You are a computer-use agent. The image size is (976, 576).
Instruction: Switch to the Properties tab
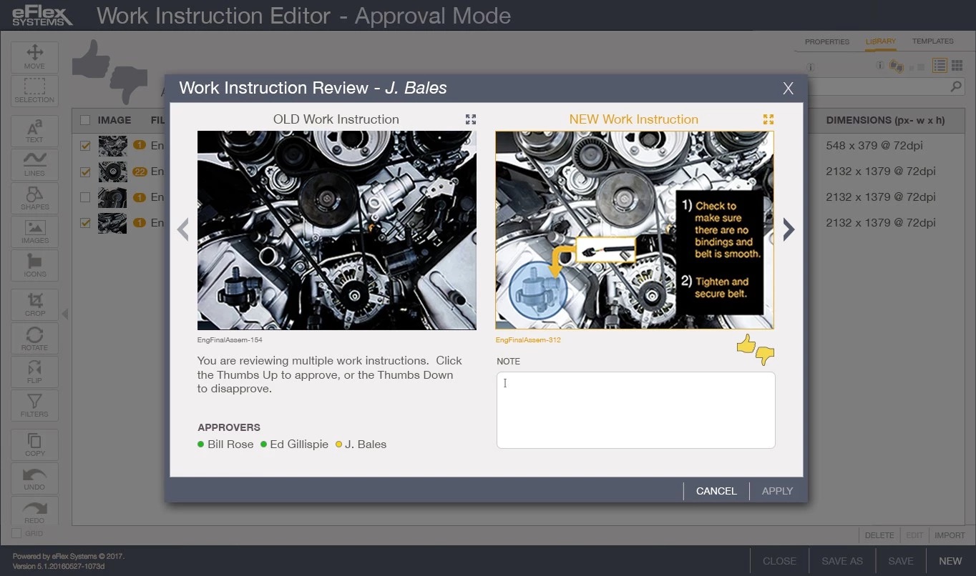pyautogui.click(x=826, y=42)
